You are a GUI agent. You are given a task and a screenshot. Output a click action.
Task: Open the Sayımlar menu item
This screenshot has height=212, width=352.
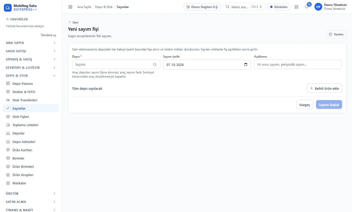(x=31, y=108)
